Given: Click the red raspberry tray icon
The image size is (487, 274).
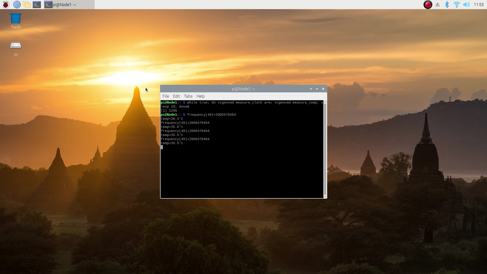Looking at the screenshot, I should click(x=428, y=5).
